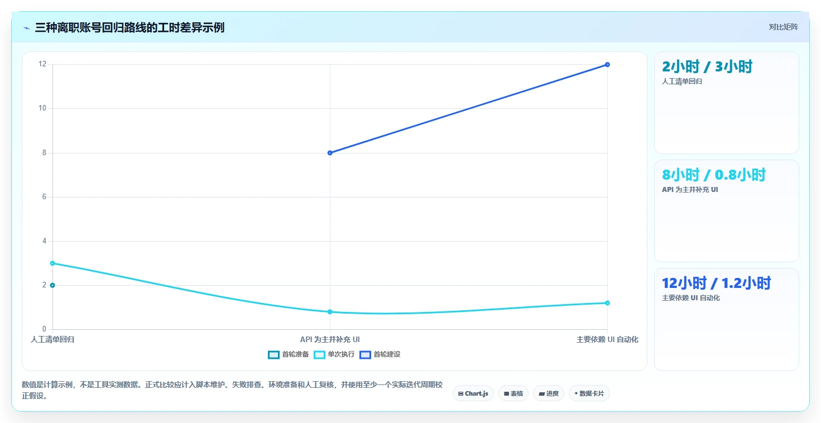Click the y-axis value 6
The image size is (821, 423).
pos(44,197)
